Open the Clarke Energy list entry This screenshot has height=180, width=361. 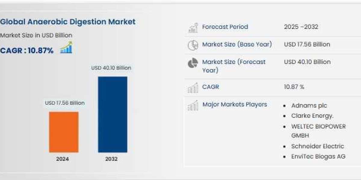click(x=312, y=116)
